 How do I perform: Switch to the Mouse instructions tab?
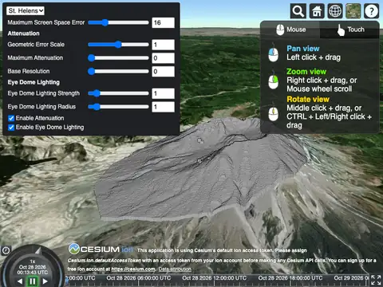(290, 29)
